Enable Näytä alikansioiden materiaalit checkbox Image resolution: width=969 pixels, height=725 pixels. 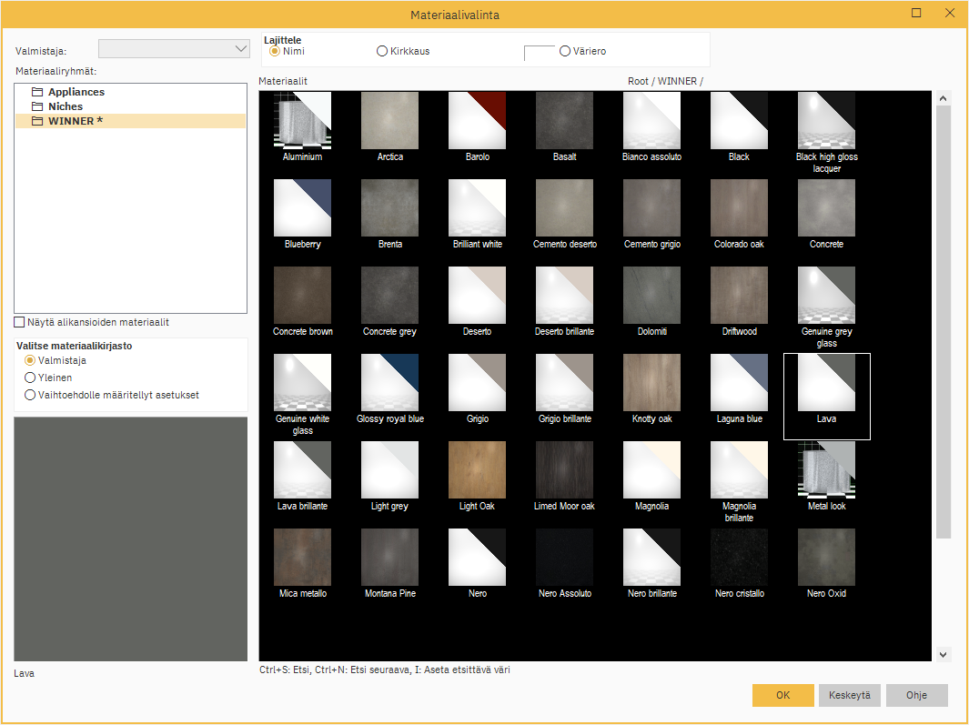point(20,322)
